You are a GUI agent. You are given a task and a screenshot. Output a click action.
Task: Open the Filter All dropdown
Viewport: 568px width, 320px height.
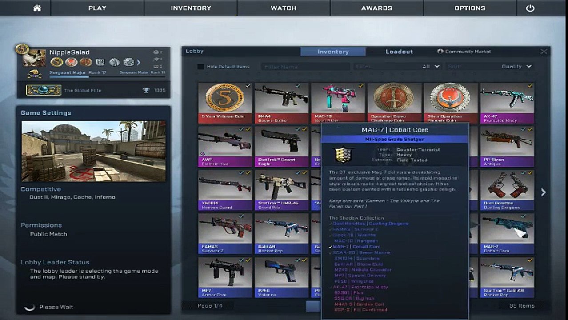(x=397, y=67)
